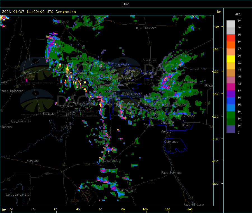Click the Valle_Grande label
This screenshot has height=213, width=252.
[83, 103]
